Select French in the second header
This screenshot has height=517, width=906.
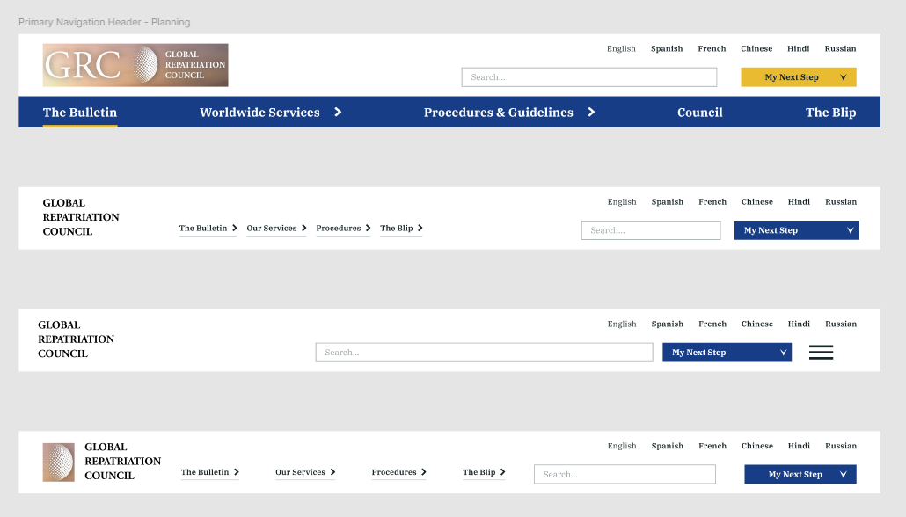712,201
